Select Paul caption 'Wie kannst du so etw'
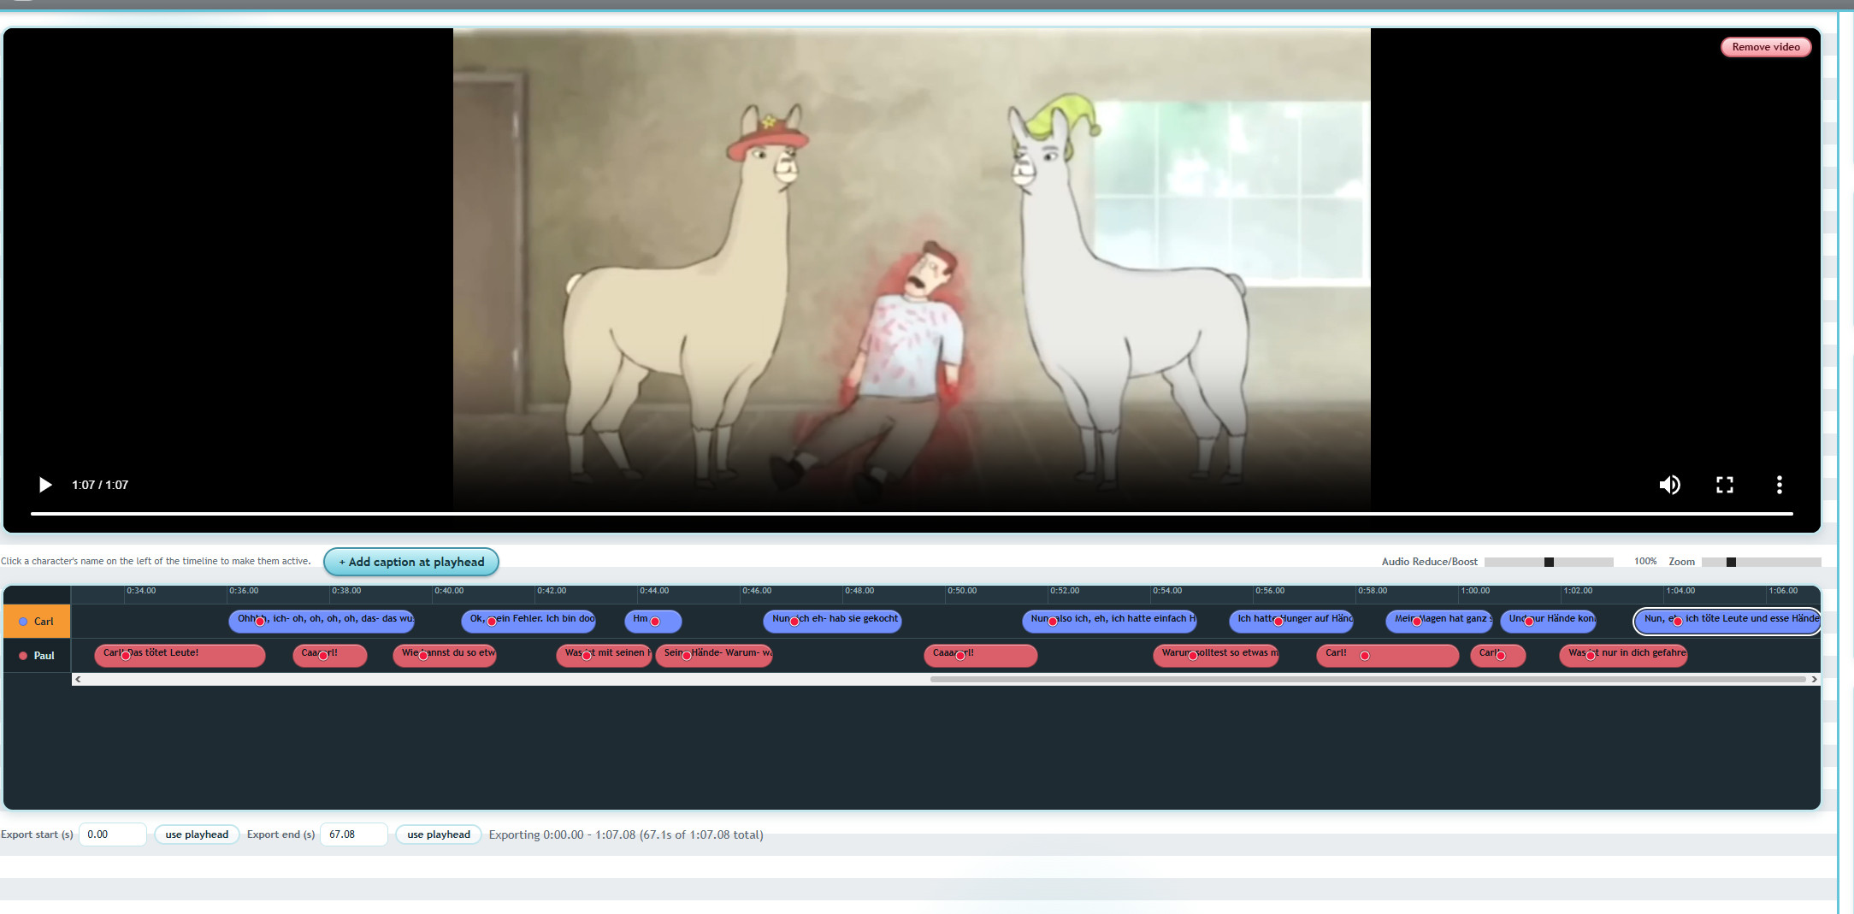The height and width of the screenshot is (914, 1854). pos(445,655)
